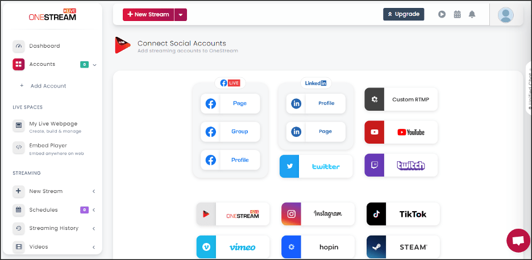Click the red YouTube icon tile
The height and width of the screenshot is (260, 532).
pyautogui.click(x=375, y=132)
